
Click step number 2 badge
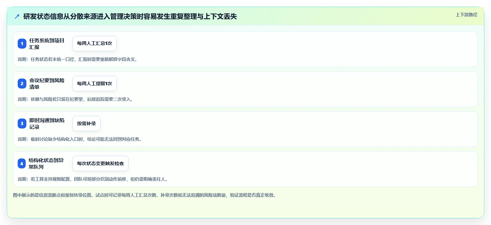22,84
